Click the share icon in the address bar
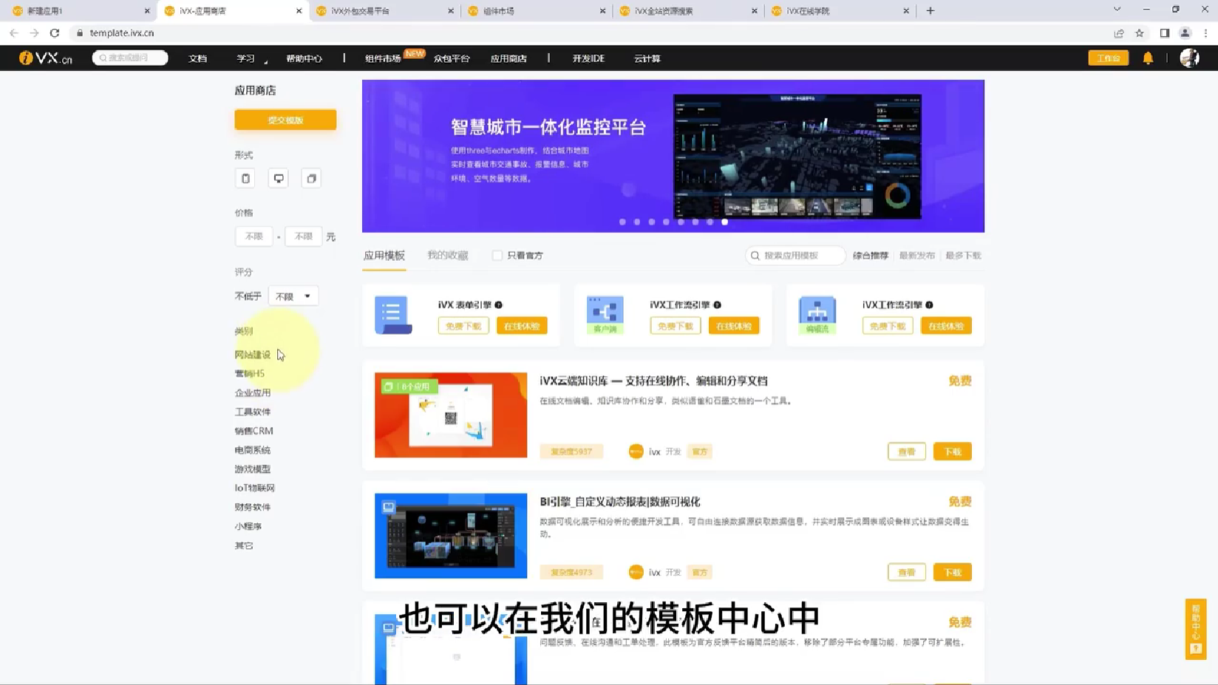1218x685 pixels. coord(1119,33)
